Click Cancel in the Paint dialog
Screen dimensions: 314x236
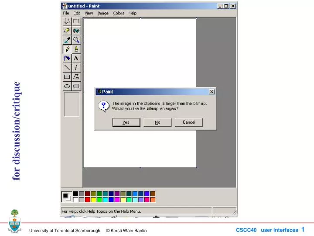189,122
